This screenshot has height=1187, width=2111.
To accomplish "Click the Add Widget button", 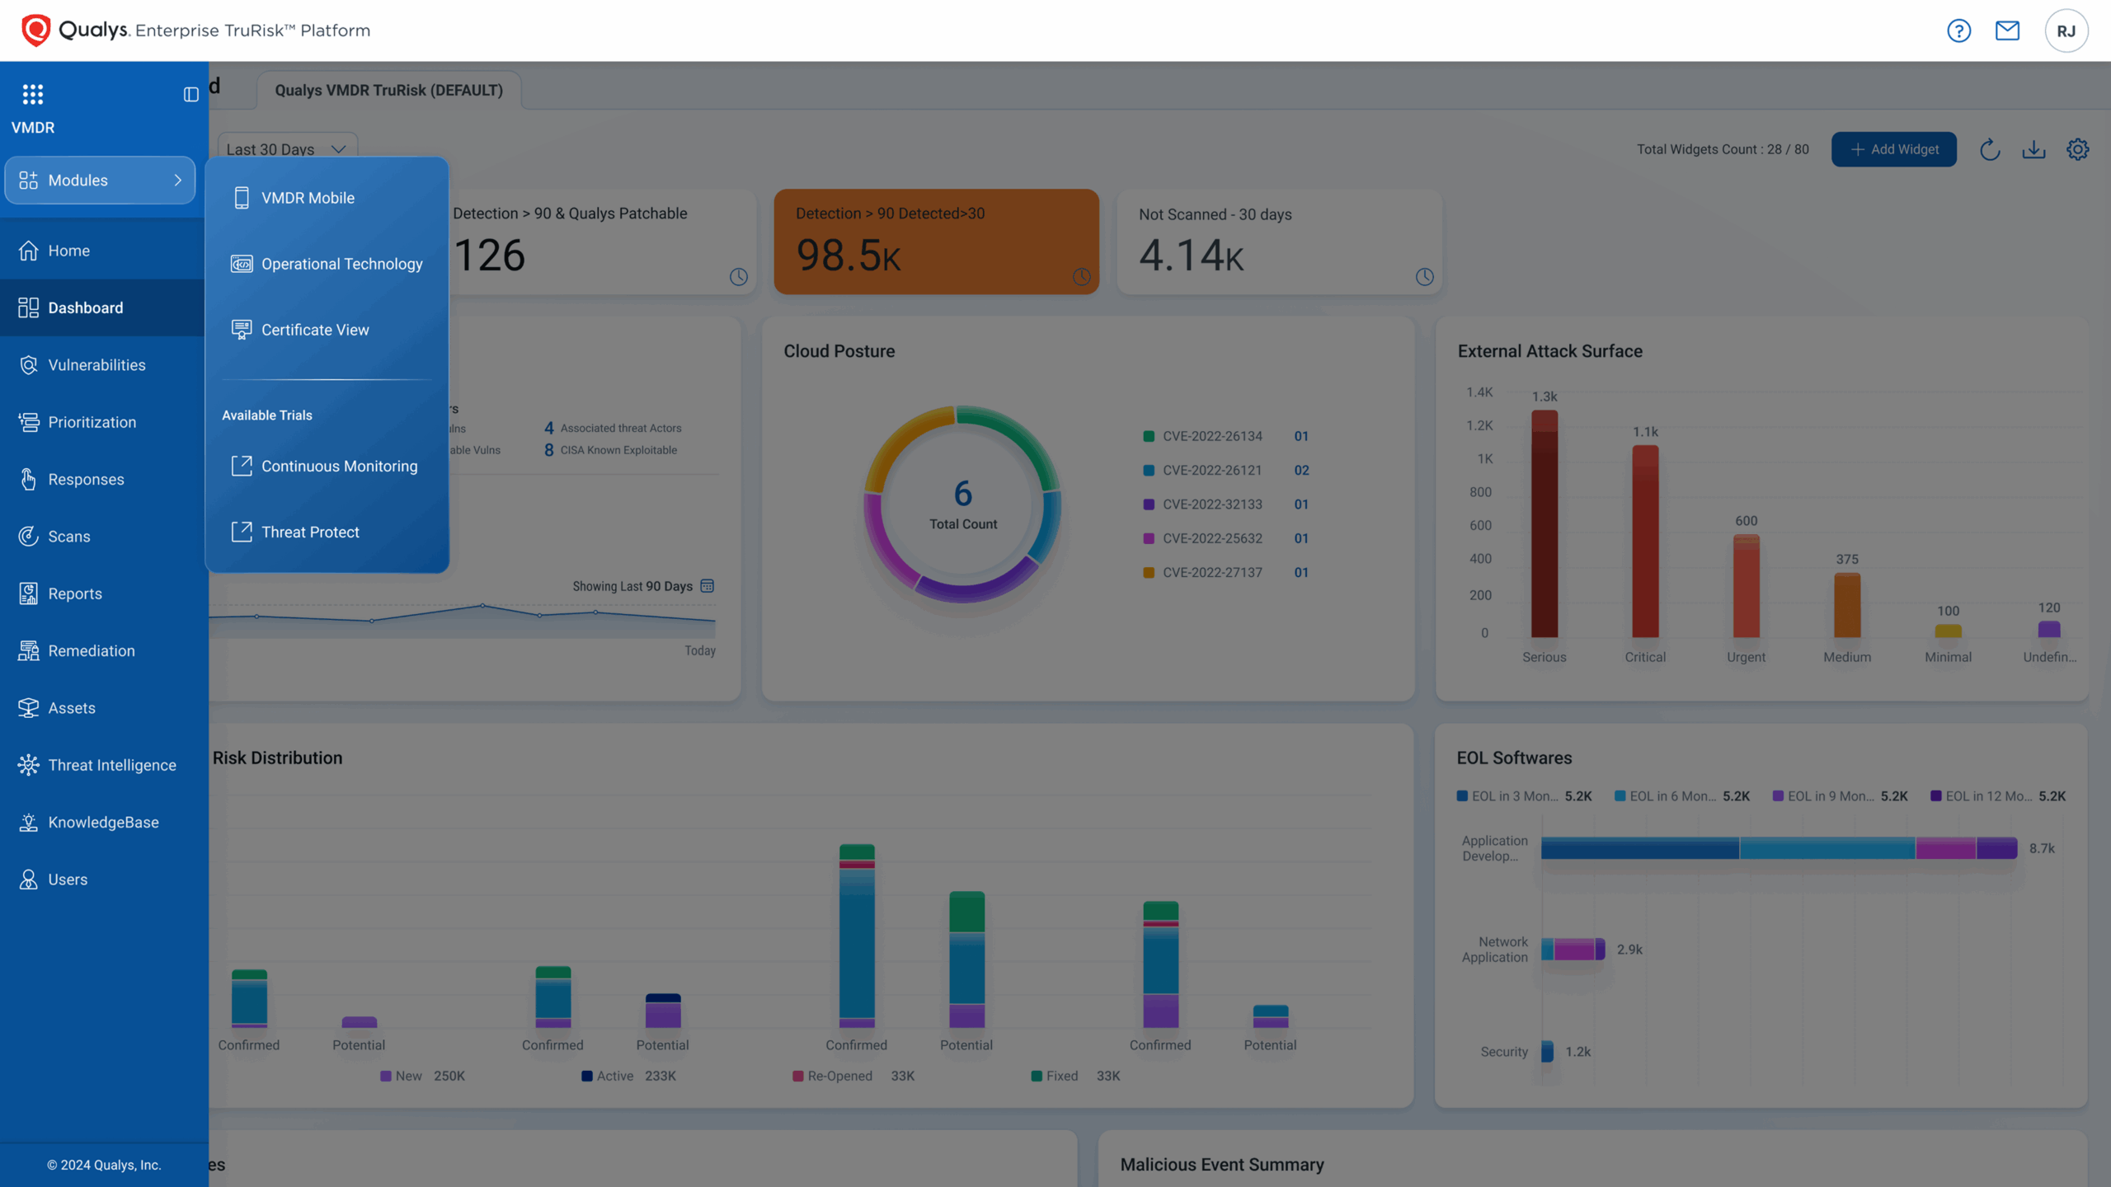I will [x=1893, y=149].
